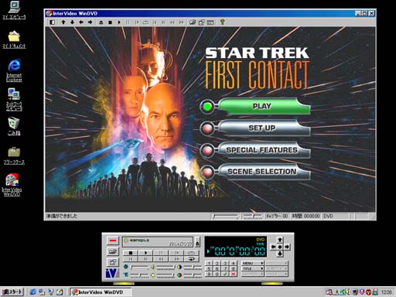Image resolution: width=396 pixels, height=297 pixels.
Task: Open the Start menu
Action: [12, 292]
